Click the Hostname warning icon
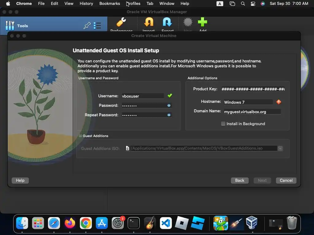 point(278,102)
